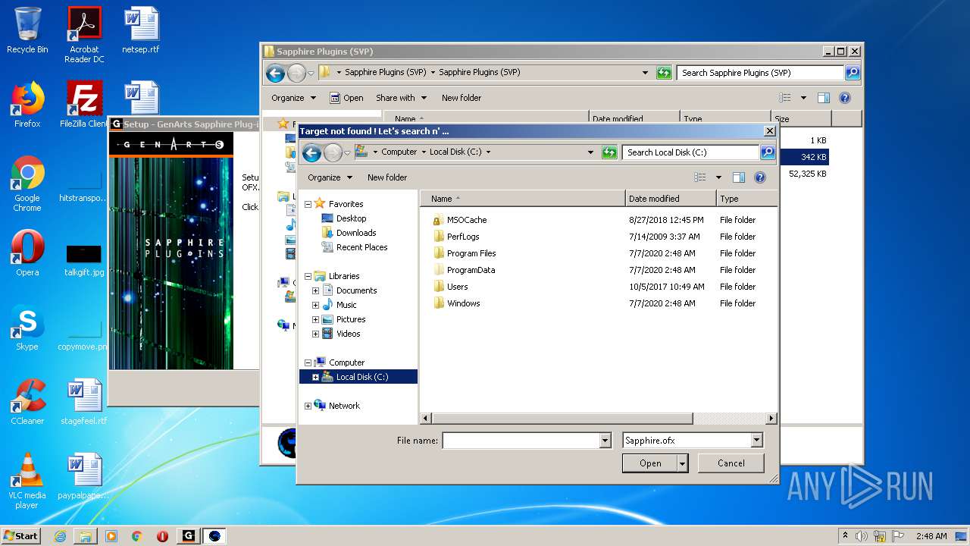
Task: Open stagefeel.rtf document on desktop
Action: (x=84, y=402)
